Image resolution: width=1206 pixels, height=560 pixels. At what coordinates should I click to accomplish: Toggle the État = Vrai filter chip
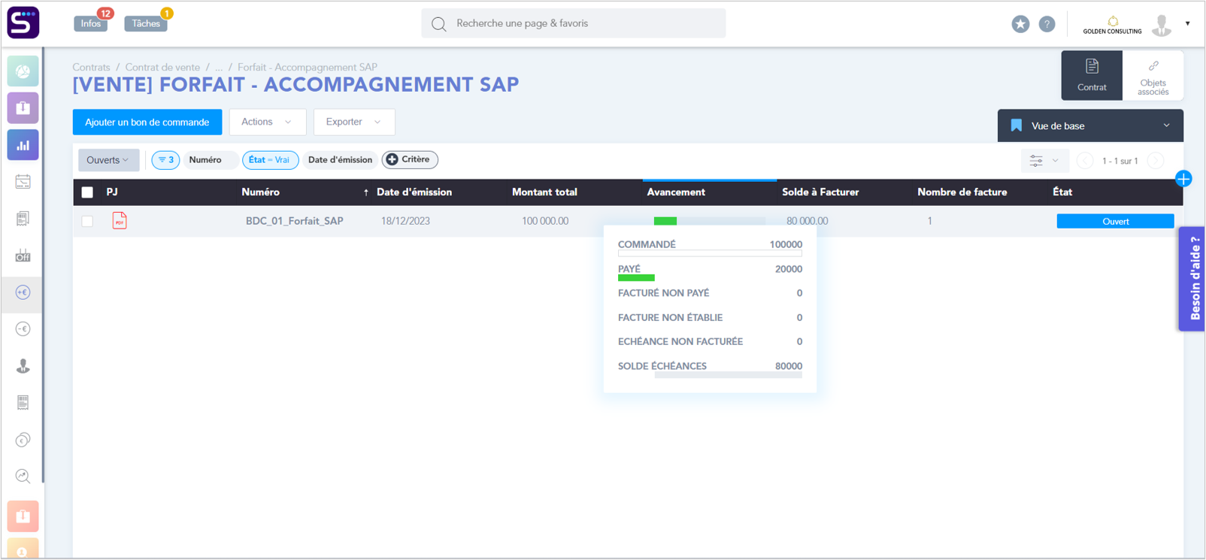click(270, 160)
